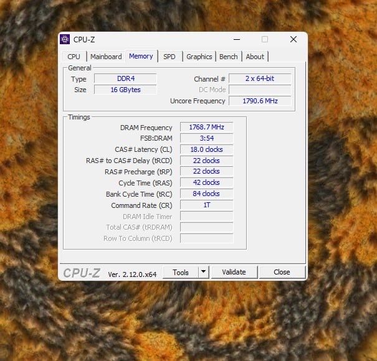The height and width of the screenshot is (361, 377).
Task: Click the 'Channel #' label
Action: coord(209,79)
